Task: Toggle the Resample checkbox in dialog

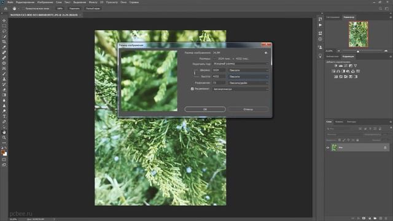Action: 192,89
